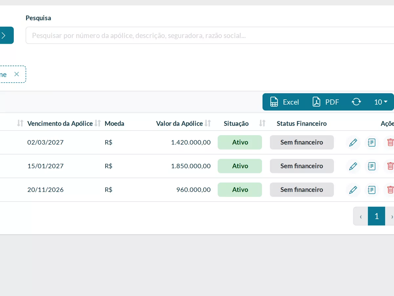This screenshot has width=394, height=296.
Task: Go to next page of results
Action: [390, 216]
